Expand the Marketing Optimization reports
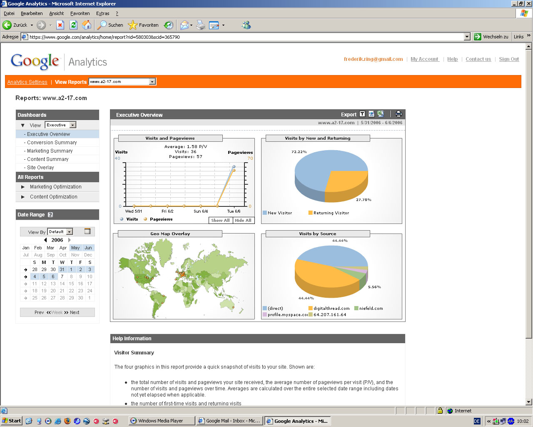 [x=23, y=187]
